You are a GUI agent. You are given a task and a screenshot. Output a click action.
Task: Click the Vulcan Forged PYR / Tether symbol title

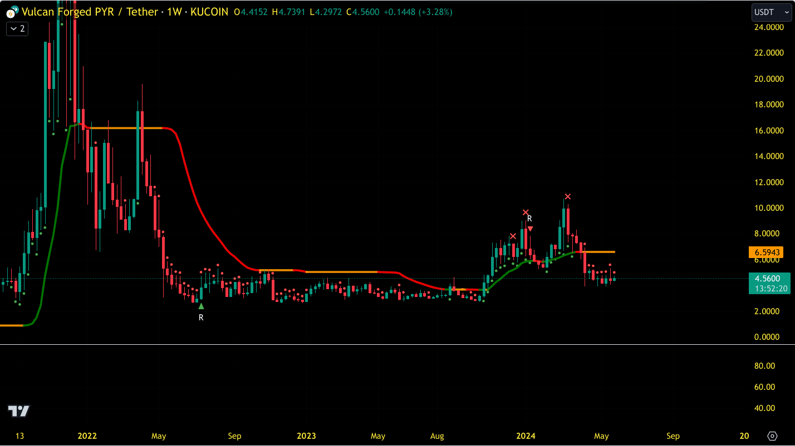pyautogui.click(x=90, y=11)
